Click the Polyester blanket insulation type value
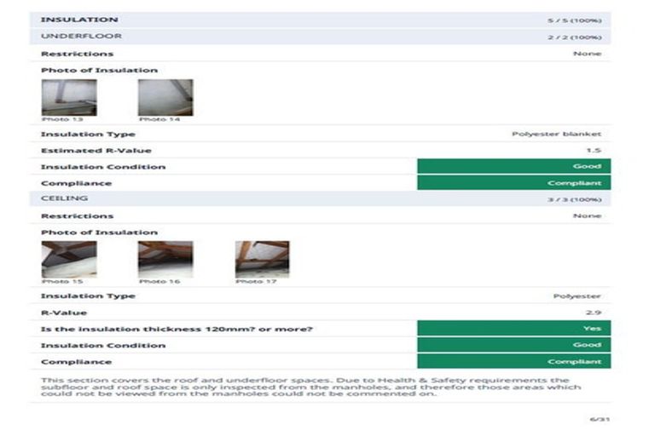This screenshot has height=436, width=655. 556,134
